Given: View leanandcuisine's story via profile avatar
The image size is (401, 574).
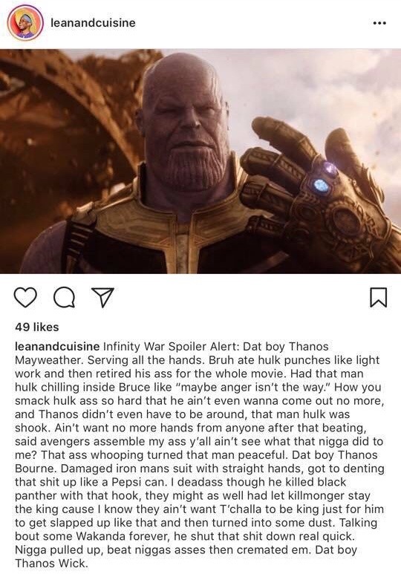Looking at the screenshot, I should 25,23.
